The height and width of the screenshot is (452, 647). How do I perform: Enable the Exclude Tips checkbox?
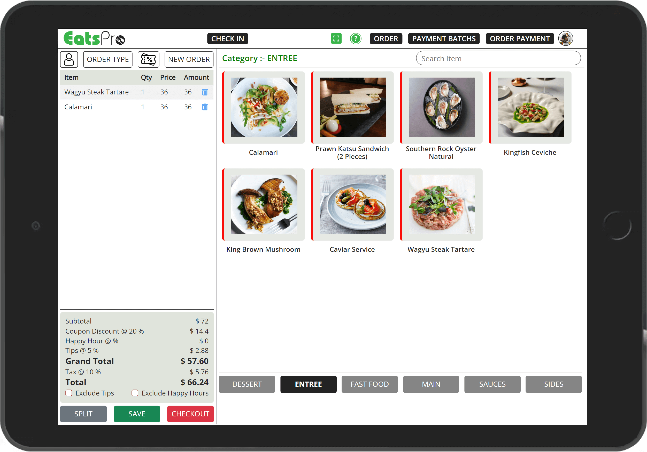(69, 393)
